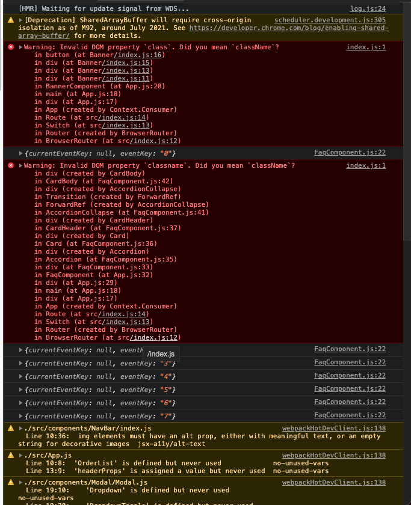
Task: Open webpackHotDevClient.js:138 link on the App.js warning
Action: (334, 456)
